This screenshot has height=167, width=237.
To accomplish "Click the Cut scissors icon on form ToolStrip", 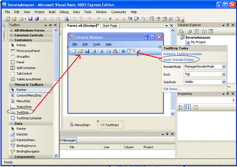I will pos(102,51).
